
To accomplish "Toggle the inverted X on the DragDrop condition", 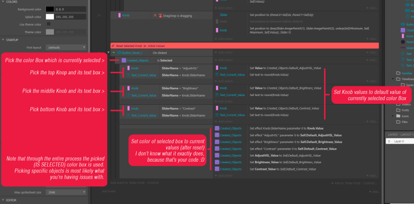I will point(155,15).
